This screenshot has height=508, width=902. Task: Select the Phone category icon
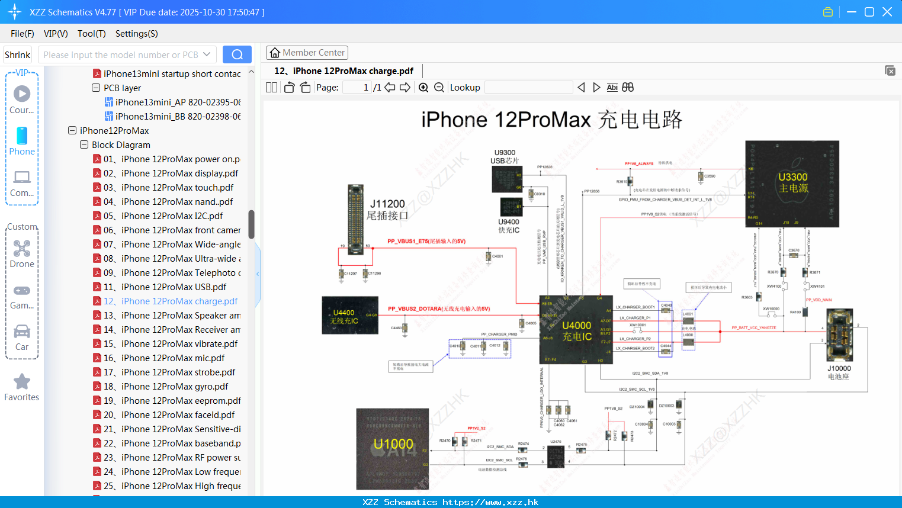click(22, 141)
